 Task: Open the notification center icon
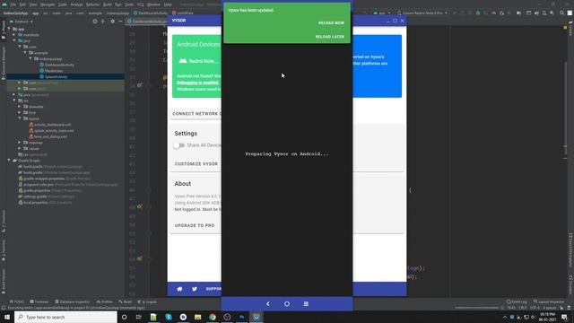pyautogui.click(x=564, y=317)
